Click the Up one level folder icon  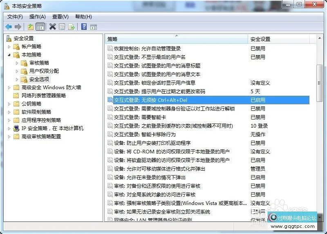[30, 27]
